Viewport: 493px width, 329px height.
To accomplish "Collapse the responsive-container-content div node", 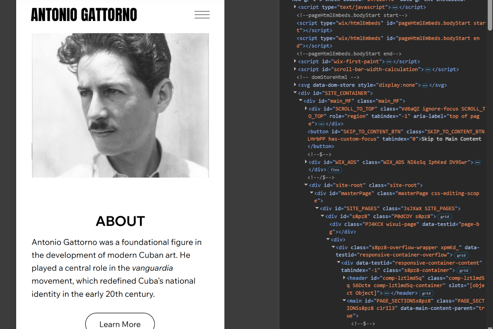I will tap(339, 263).
